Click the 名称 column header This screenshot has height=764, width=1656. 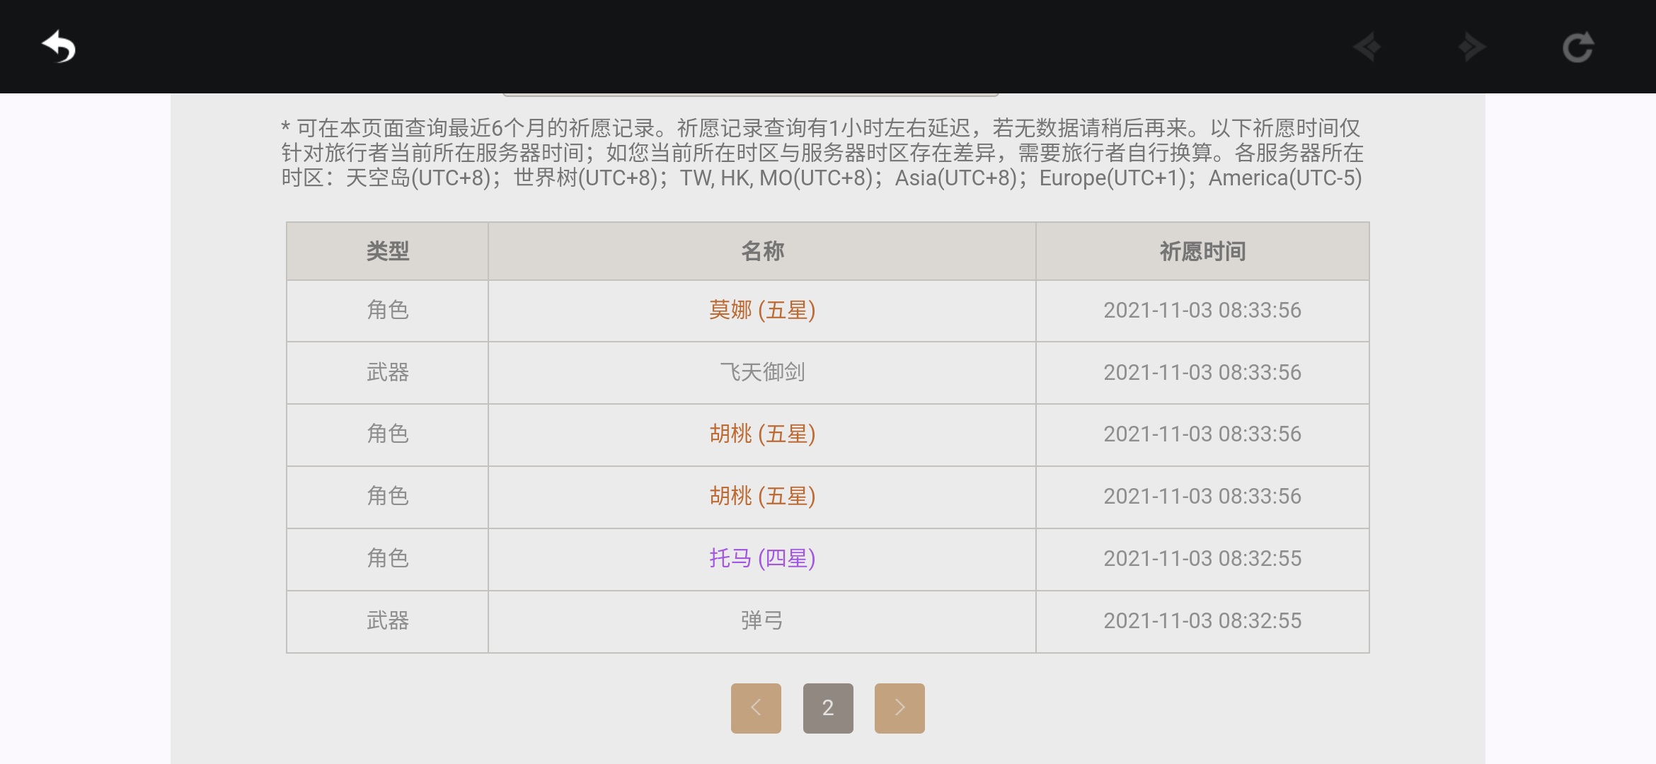tap(762, 251)
